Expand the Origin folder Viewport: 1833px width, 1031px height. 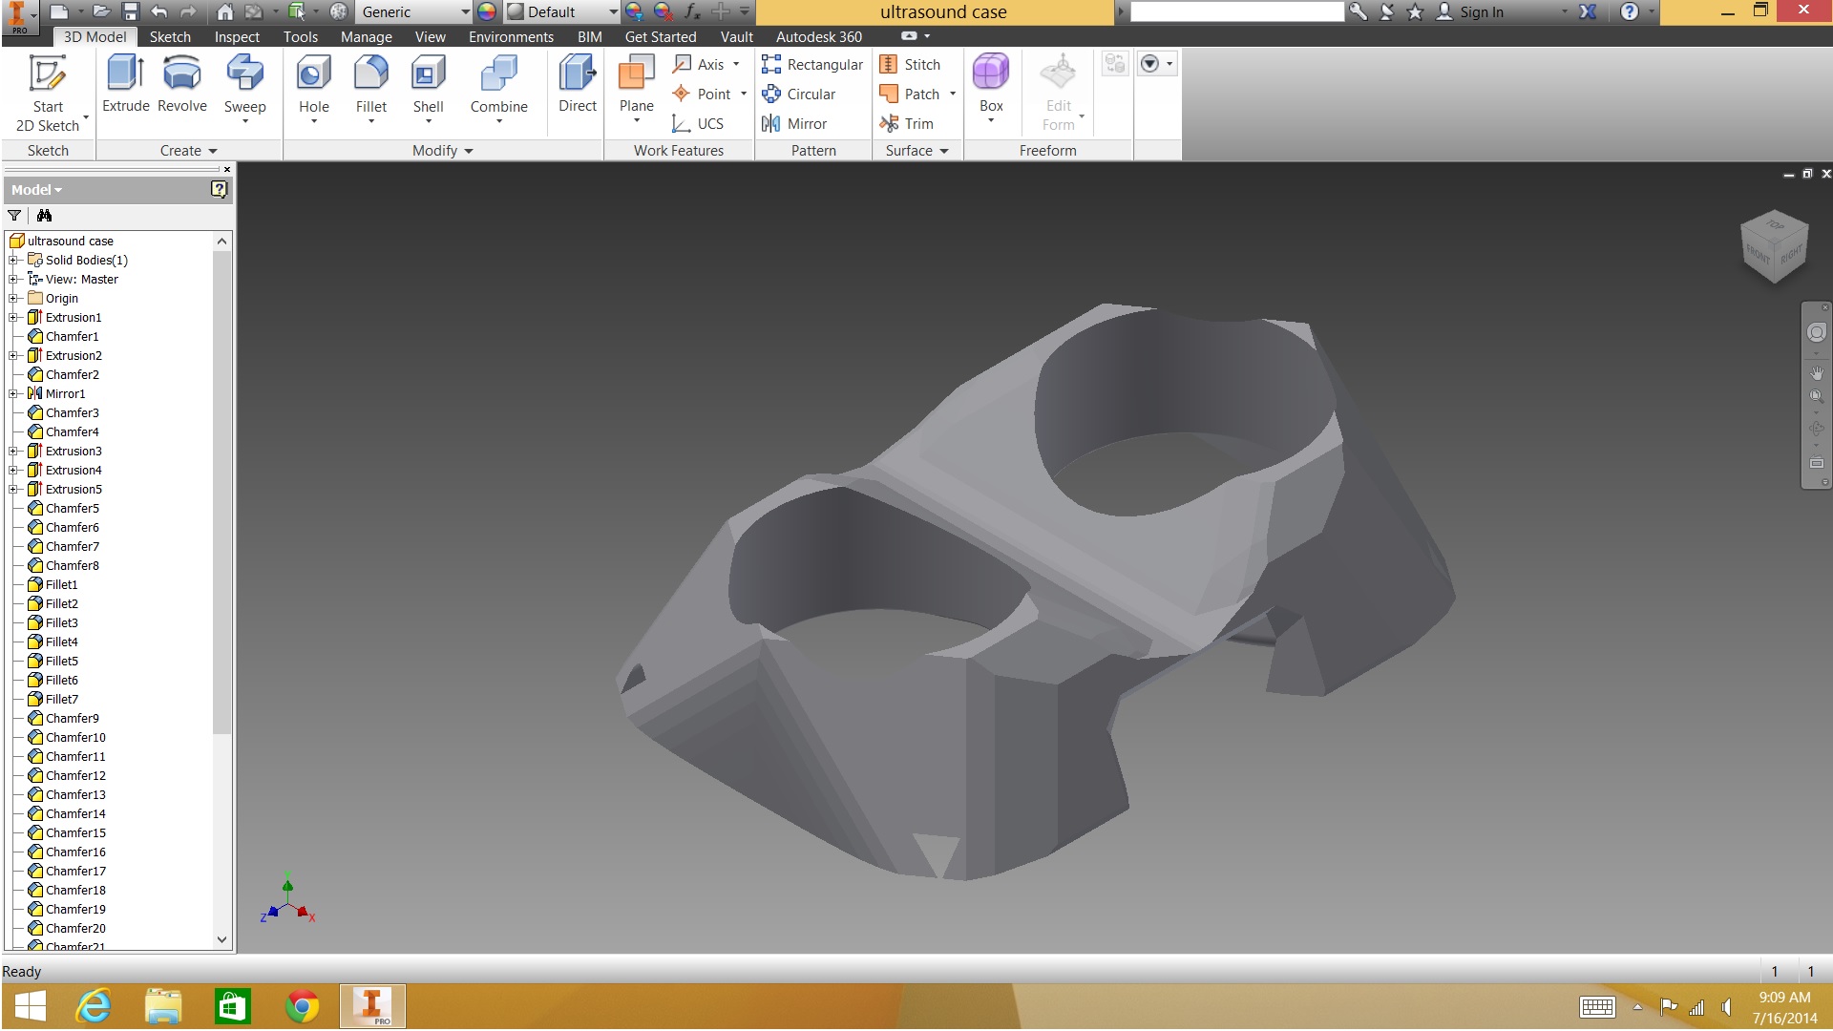[12, 298]
